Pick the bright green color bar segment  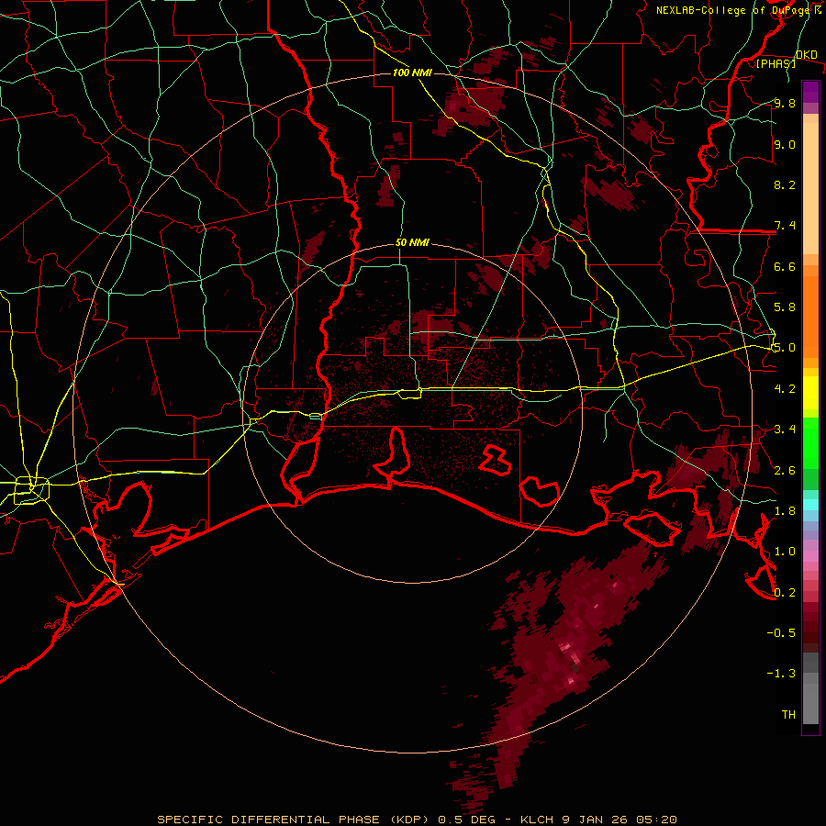810,443
